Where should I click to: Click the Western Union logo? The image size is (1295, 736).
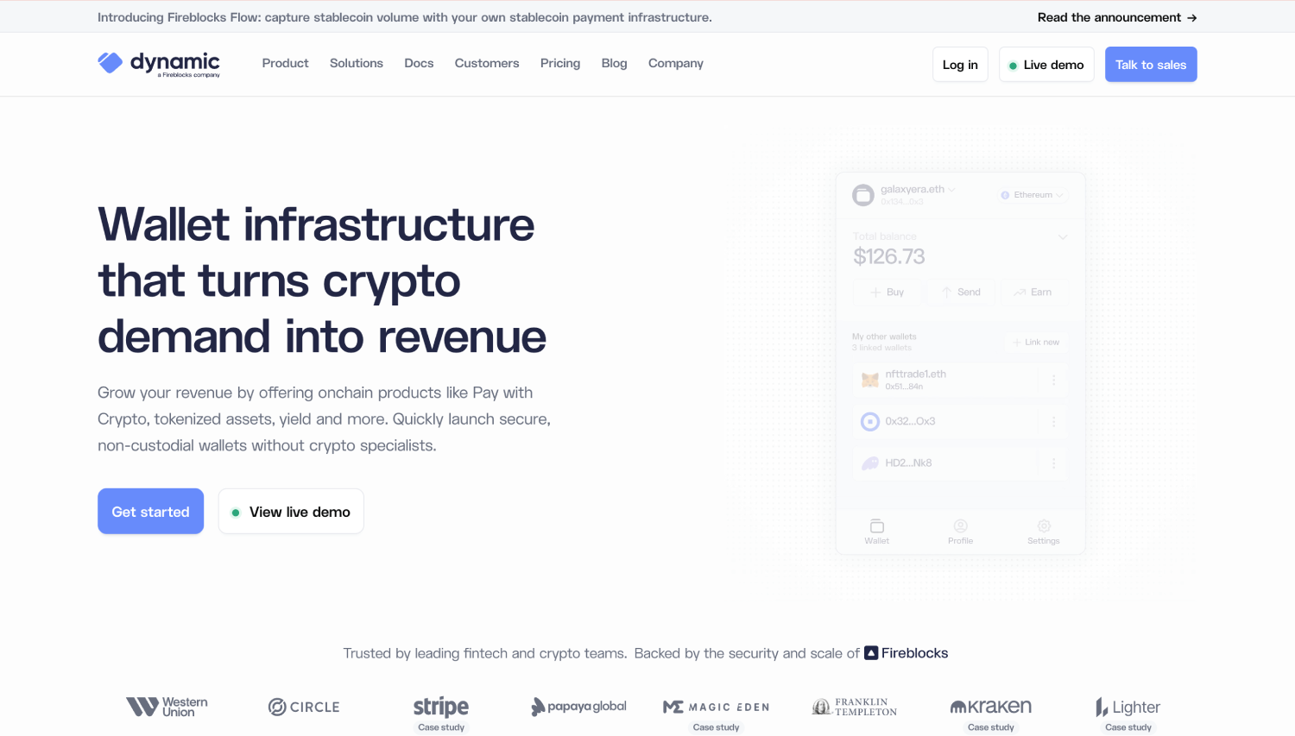167,707
